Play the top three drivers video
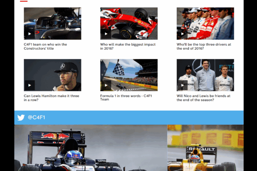The width and height of the screenshot is (257, 171). [x=182, y=34]
